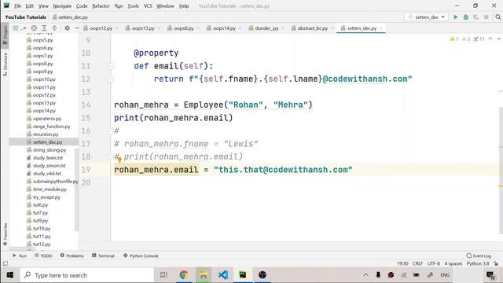
Task: Open Windows notification center
Action: (490, 275)
